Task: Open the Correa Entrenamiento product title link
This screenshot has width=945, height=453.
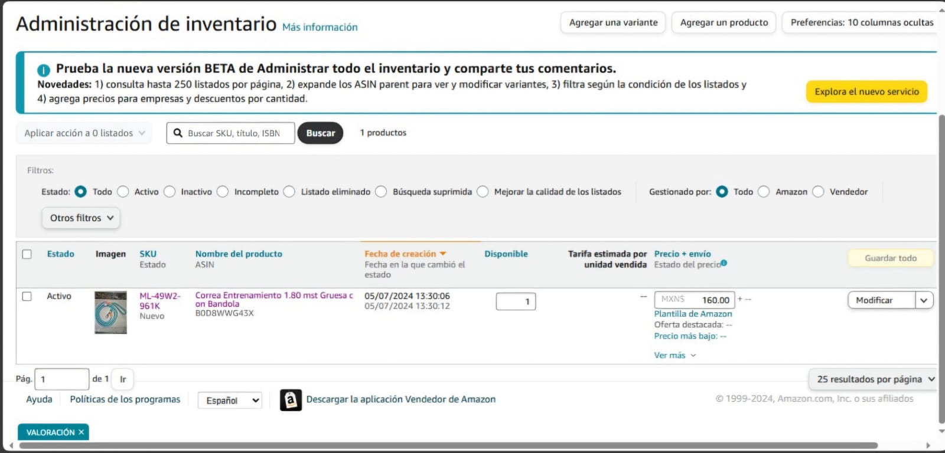Action: pyautogui.click(x=274, y=300)
